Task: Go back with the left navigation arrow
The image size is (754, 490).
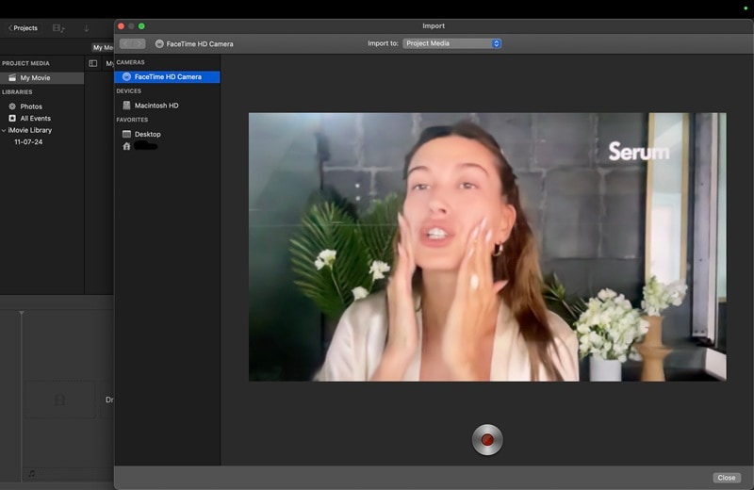Action: (126, 43)
